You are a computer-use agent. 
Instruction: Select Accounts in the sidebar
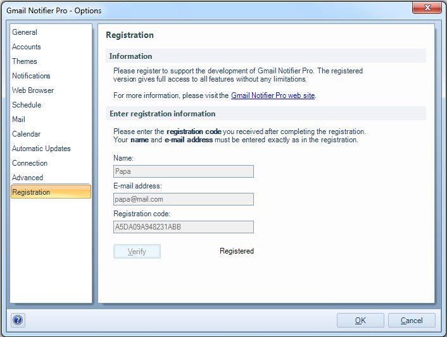pos(27,47)
